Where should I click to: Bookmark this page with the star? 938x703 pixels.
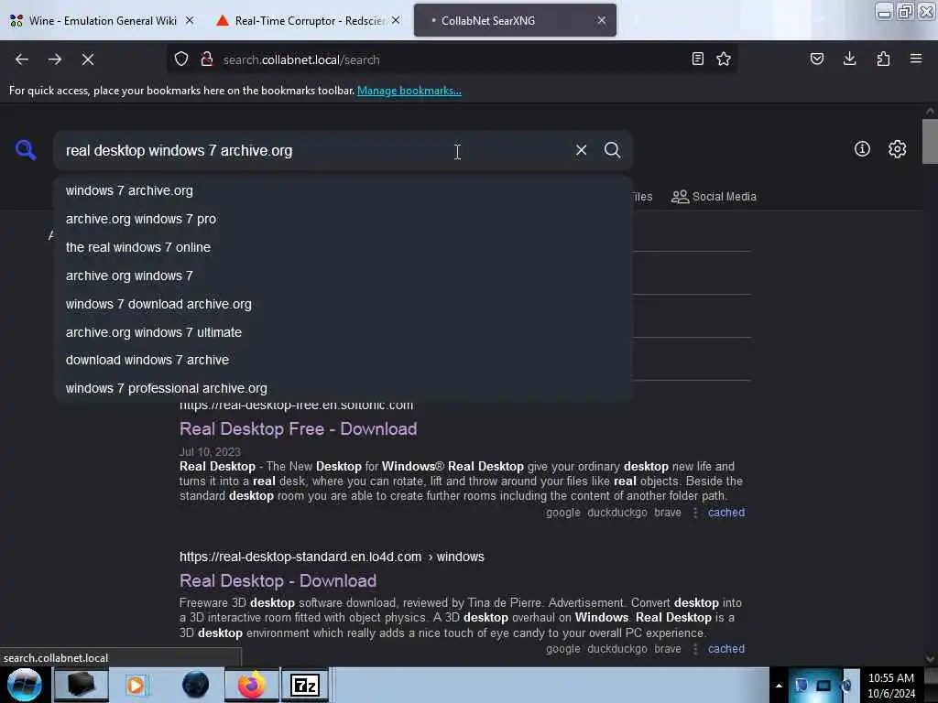coord(724,59)
